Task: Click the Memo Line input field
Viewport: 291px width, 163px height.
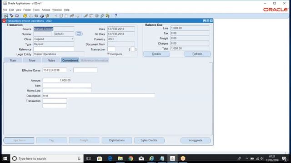Action: coord(67,91)
